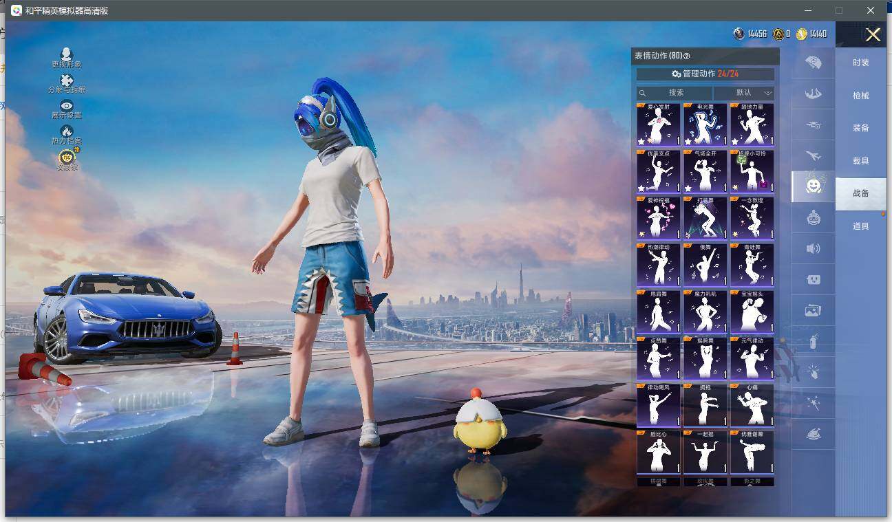Choose the 律动飓风 emote

pyautogui.click(x=659, y=406)
